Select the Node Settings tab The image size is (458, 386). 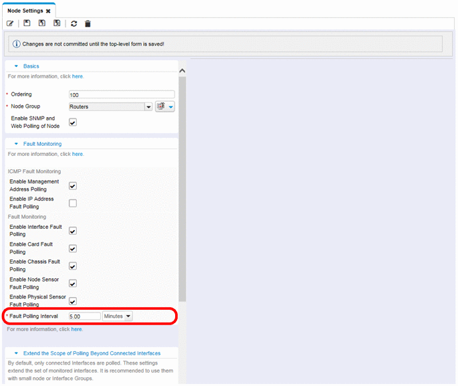tap(25, 11)
